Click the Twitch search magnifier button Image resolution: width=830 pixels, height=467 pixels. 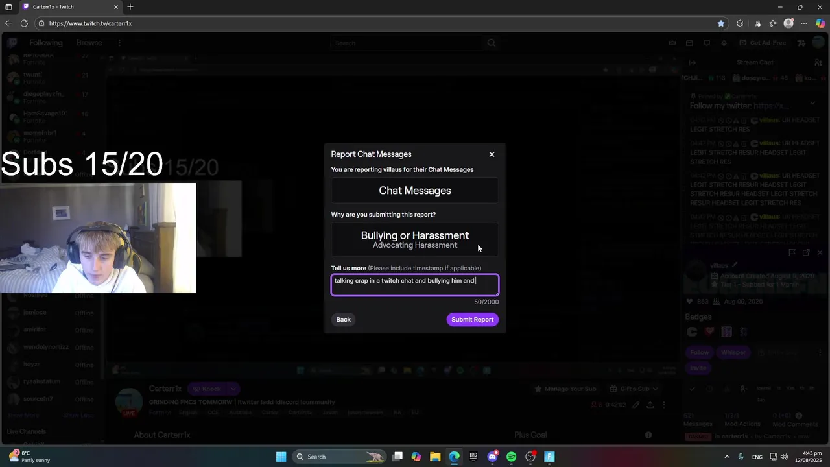492,43
